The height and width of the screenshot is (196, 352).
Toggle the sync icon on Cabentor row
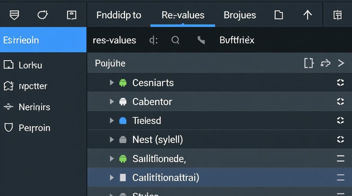(x=340, y=101)
